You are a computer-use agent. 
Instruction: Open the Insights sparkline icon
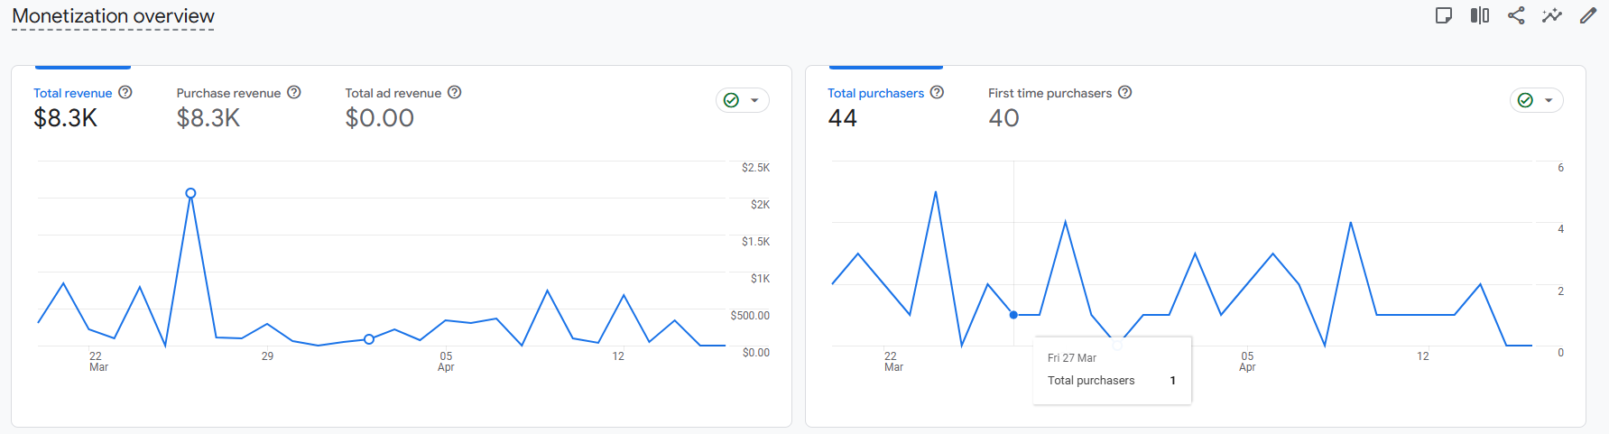point(1552,15)
